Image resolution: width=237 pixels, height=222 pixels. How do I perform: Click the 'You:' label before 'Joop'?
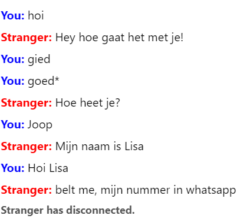click(x=12, y=124)
